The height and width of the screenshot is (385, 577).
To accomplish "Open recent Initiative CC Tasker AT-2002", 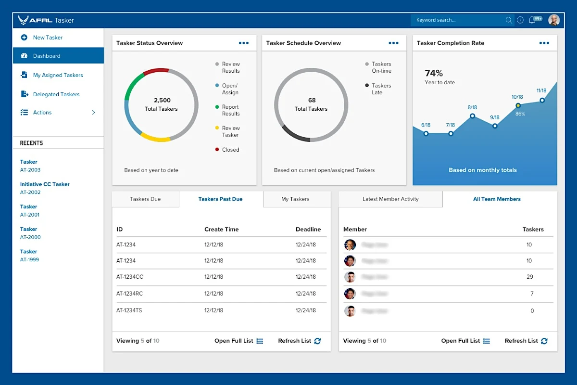I will point(45,188).
